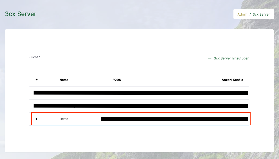The image size is (279, 159).
Task: Open the second server row in the table
Action: click(141, 106)
